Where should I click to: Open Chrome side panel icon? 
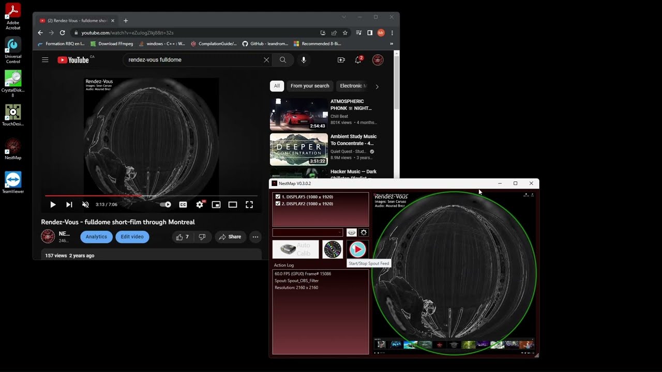(370, 33)
